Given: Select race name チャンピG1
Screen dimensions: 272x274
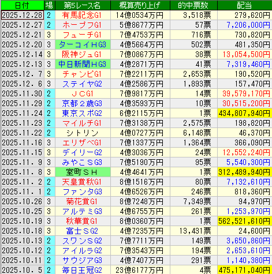Looking at the screenshot, I should pos(83,74).
